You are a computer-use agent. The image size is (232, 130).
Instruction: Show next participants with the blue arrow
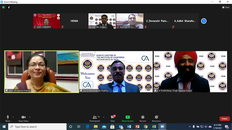click(204, 21)
